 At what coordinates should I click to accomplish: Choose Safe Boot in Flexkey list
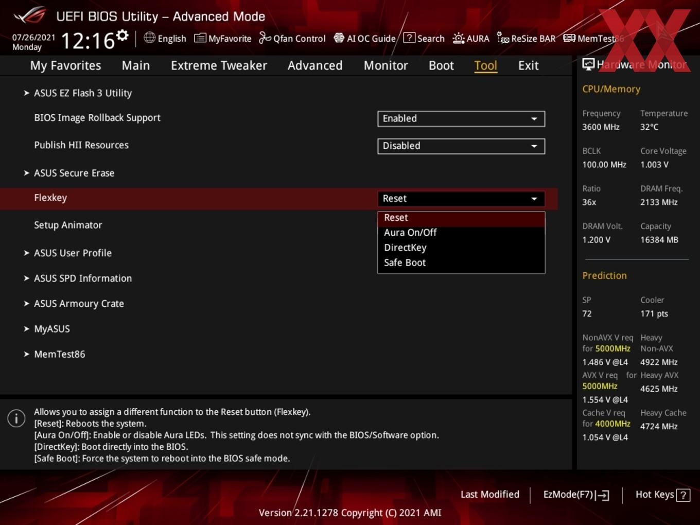[461, 262]
